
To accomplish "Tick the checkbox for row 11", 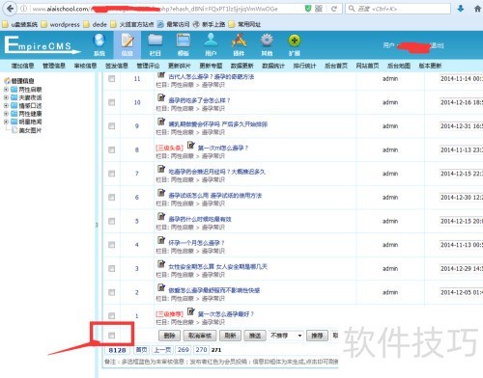I will point(112,79).
